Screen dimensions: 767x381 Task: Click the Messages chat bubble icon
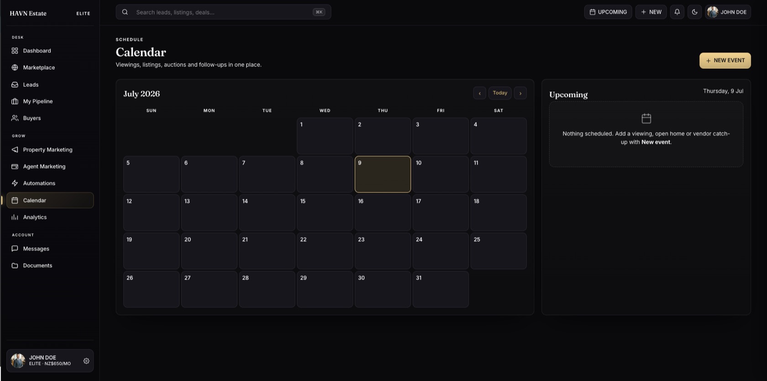click(x=15, y=249)
